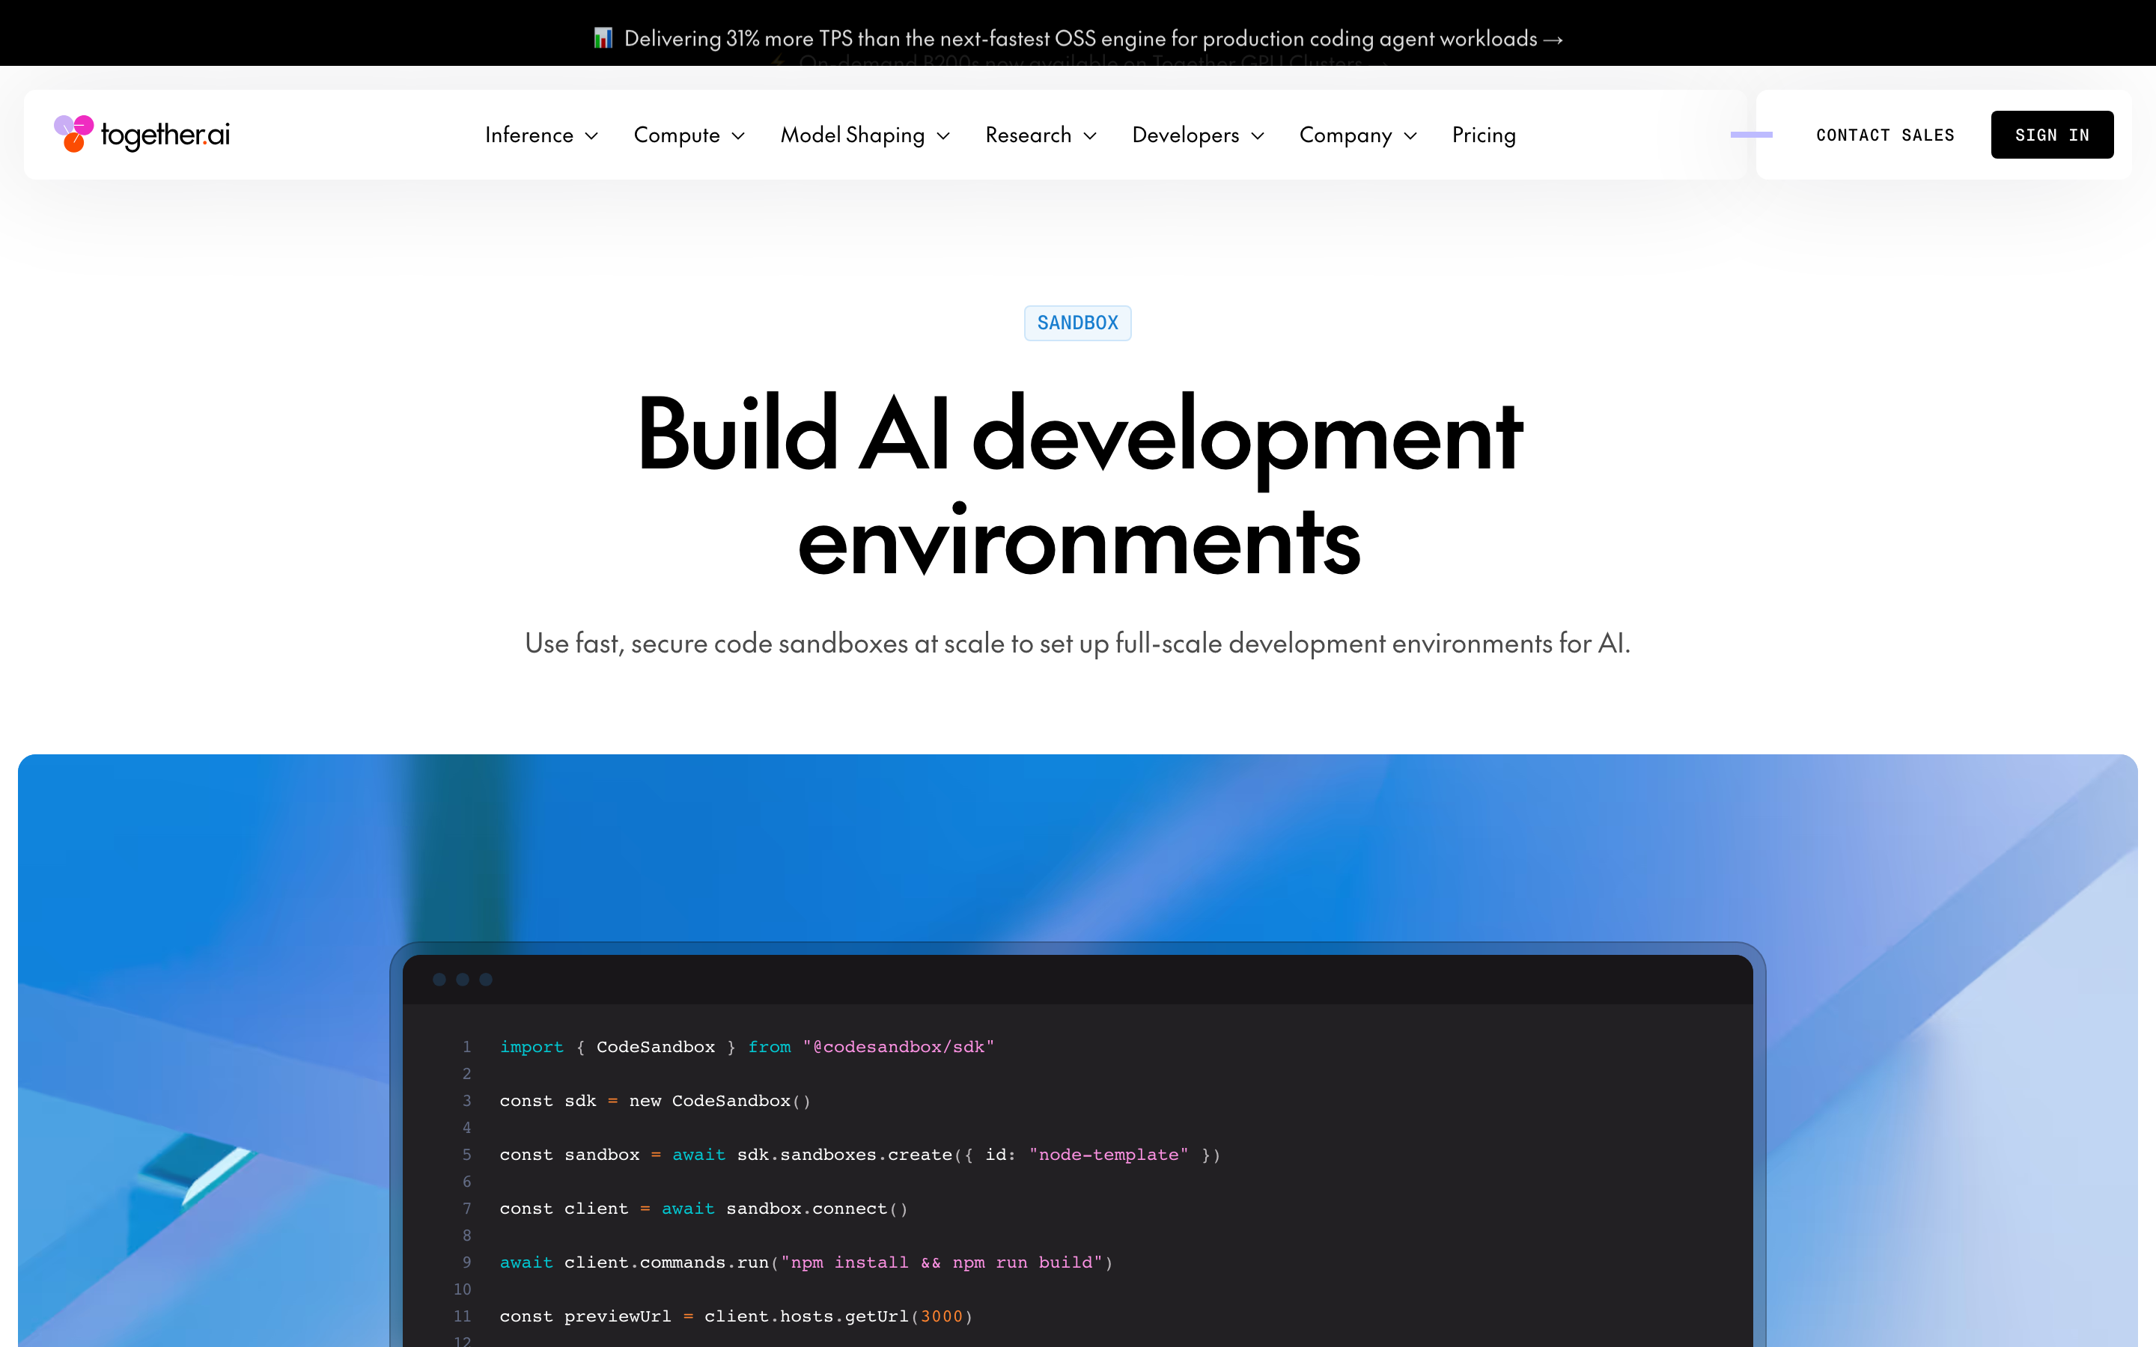Click the import CodeSandbox code line
Viewport: 2156px width, 1347px height.
click(746, 1047)
